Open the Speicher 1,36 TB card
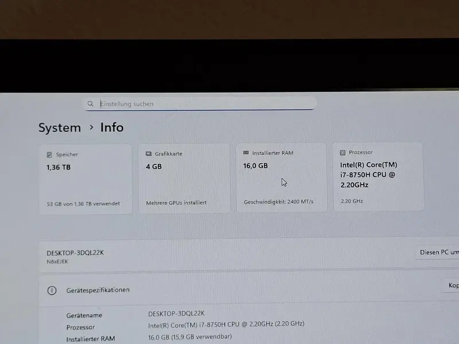Image resolution: width=459 pixels, height=344 pixels. coord(85,179)
